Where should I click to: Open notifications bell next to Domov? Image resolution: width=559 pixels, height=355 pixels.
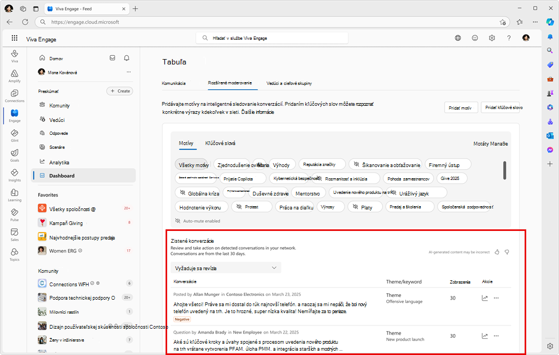point(126,57)
